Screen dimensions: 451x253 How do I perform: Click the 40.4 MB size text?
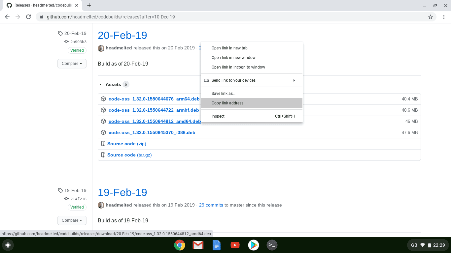pos(410,99)
